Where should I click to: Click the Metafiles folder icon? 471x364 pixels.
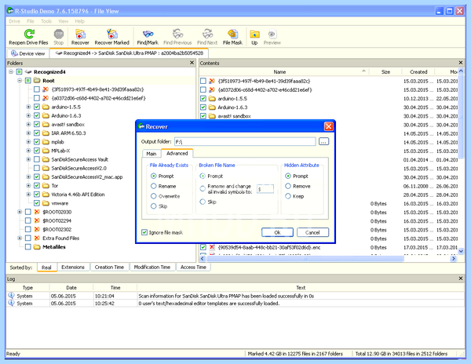coord(37,247)
